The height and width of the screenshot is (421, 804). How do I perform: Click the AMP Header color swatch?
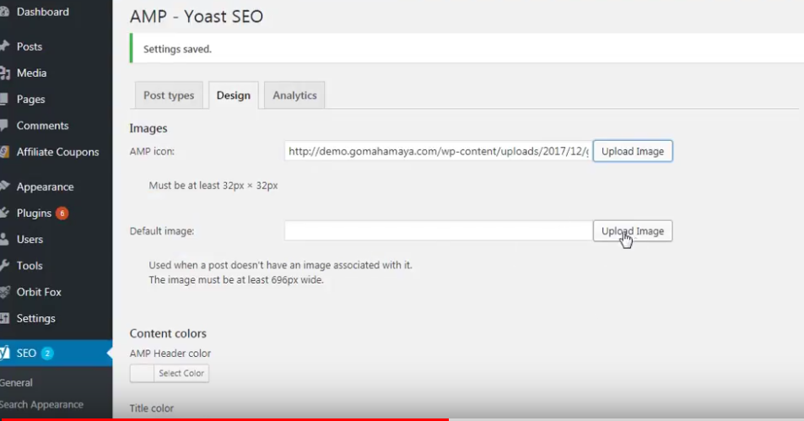pos(142,373)
